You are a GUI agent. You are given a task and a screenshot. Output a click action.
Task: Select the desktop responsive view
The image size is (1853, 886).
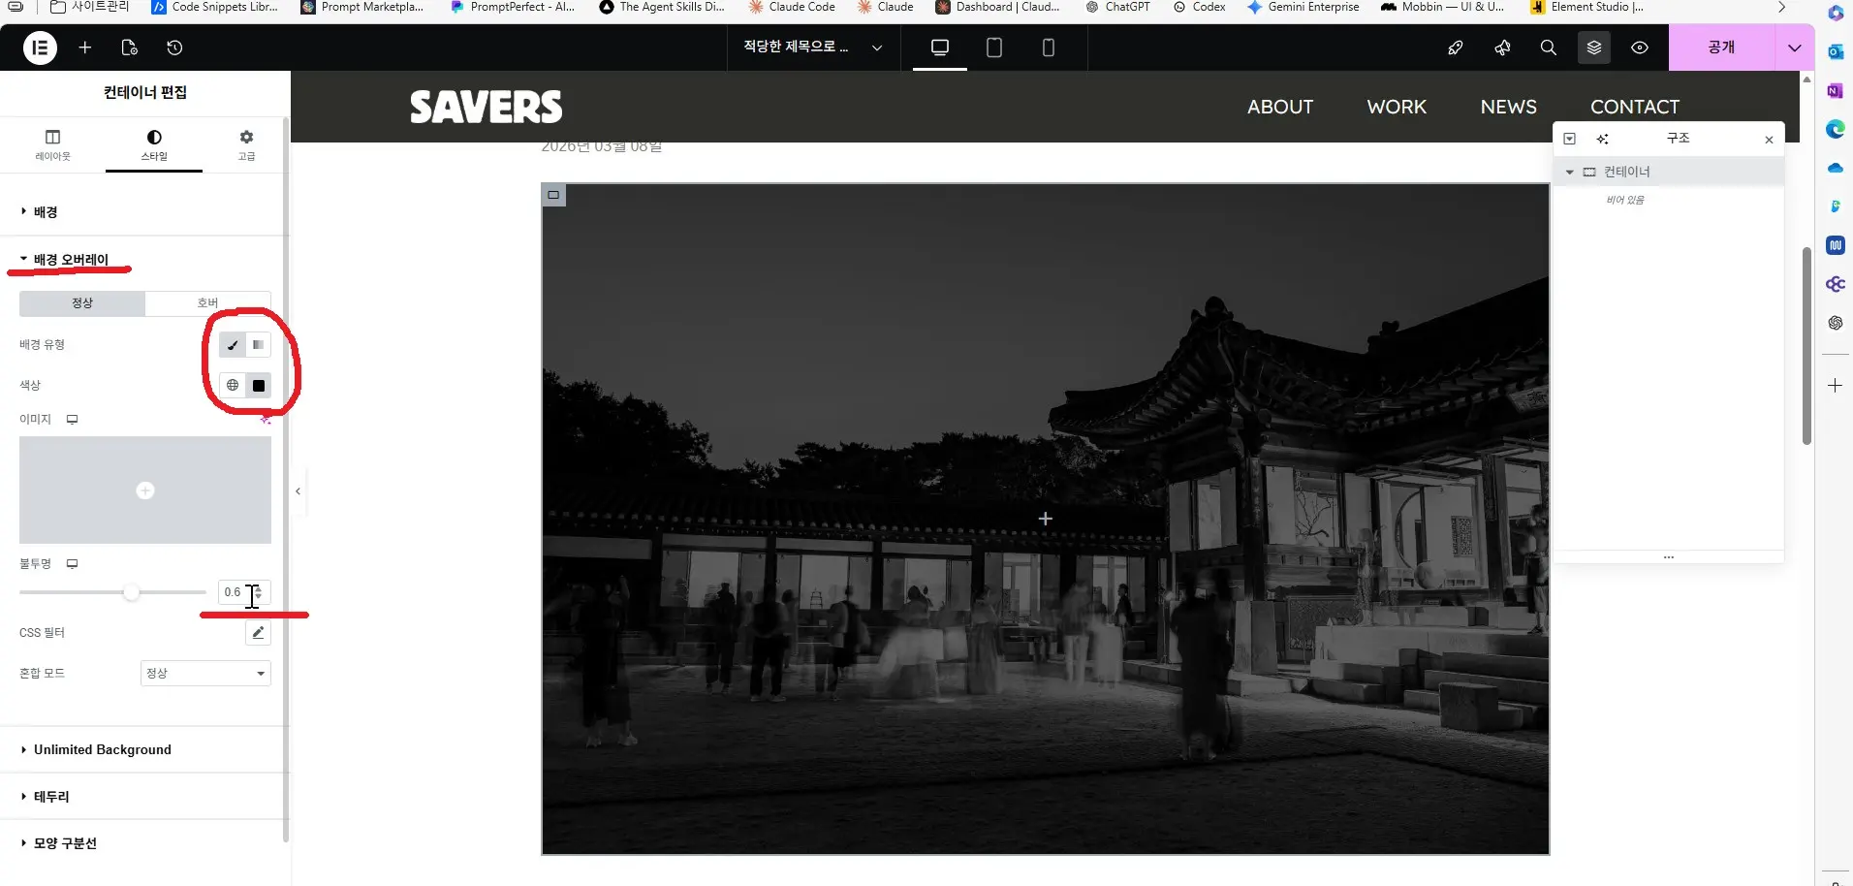[x=940, y=47]
